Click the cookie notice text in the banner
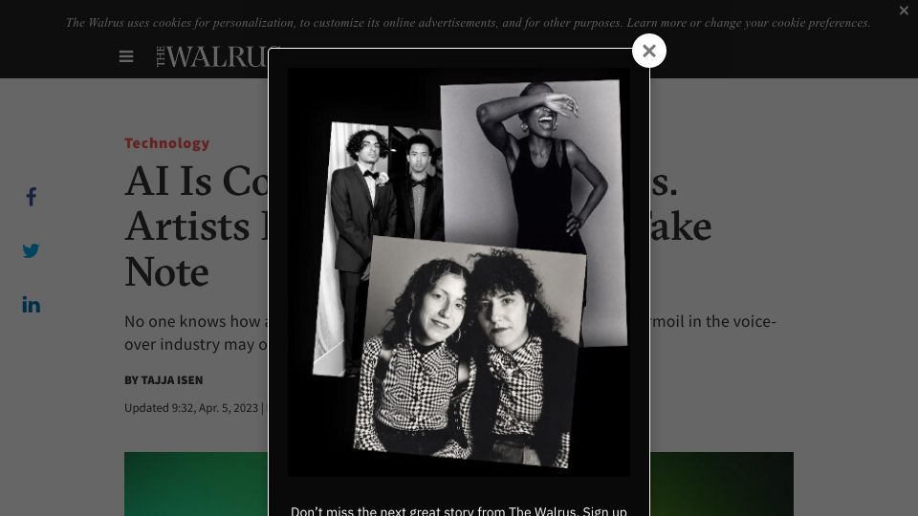 (x=468, y=23)
